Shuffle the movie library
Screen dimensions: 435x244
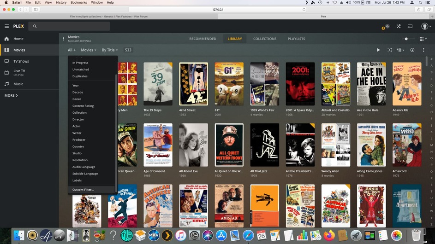tap(389, 50)
